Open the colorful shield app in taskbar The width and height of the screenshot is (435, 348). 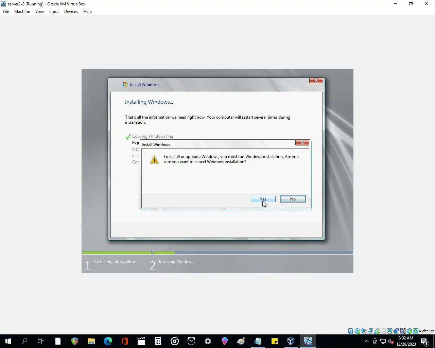(x=74, y=341)
